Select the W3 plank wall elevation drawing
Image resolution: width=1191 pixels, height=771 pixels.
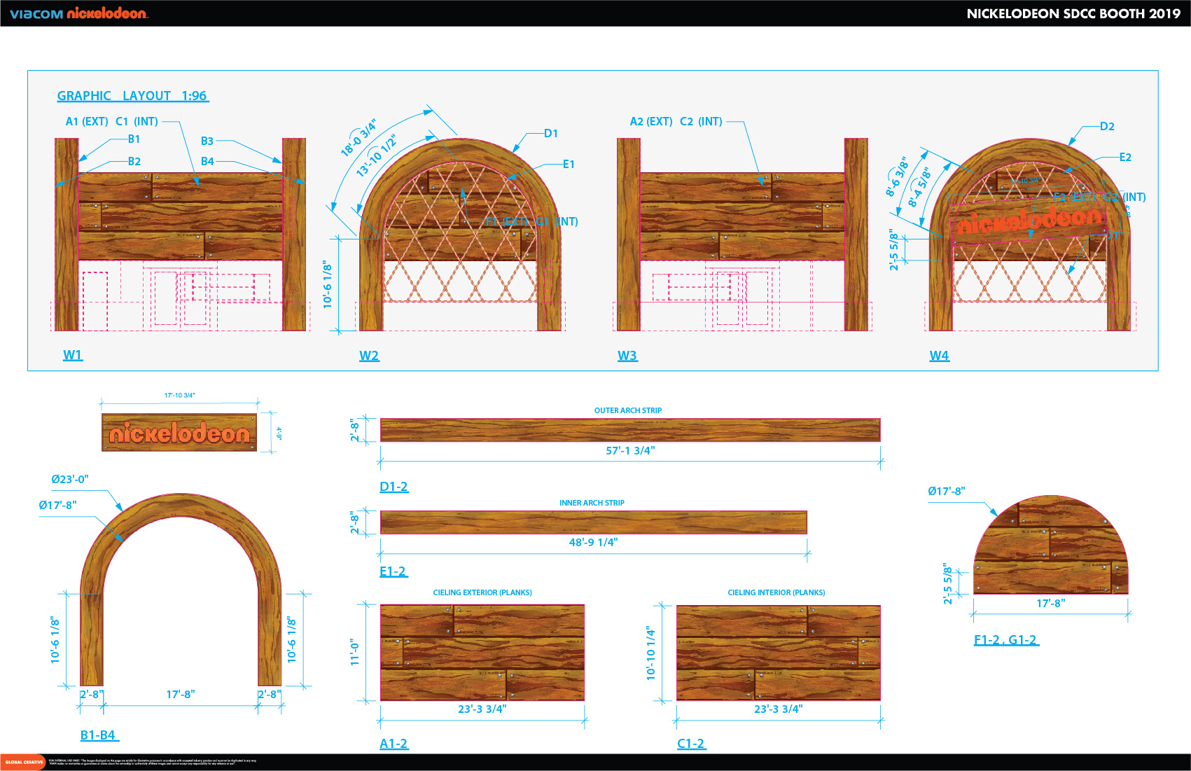(x=742, y=235)
